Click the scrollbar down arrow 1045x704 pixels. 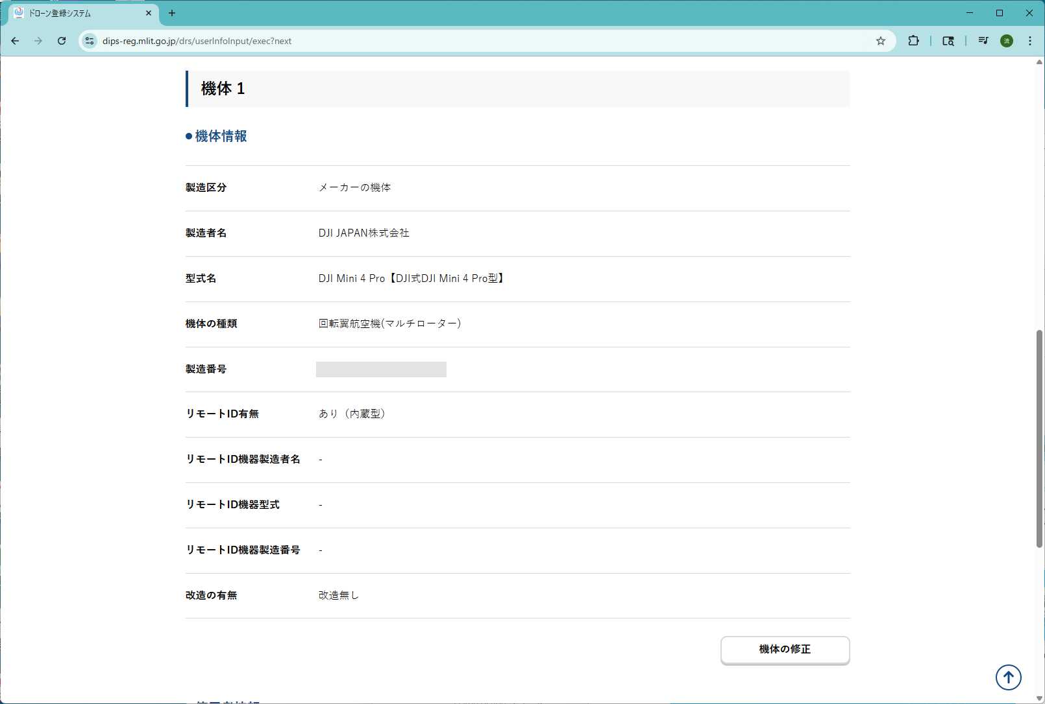[x=1040, y=699]
